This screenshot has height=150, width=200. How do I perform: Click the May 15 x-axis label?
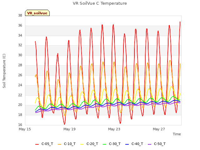pos(25,129)
